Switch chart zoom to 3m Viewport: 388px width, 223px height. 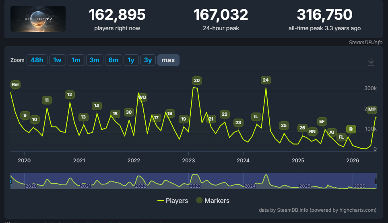pyautogui.click(x=95, y=60)
